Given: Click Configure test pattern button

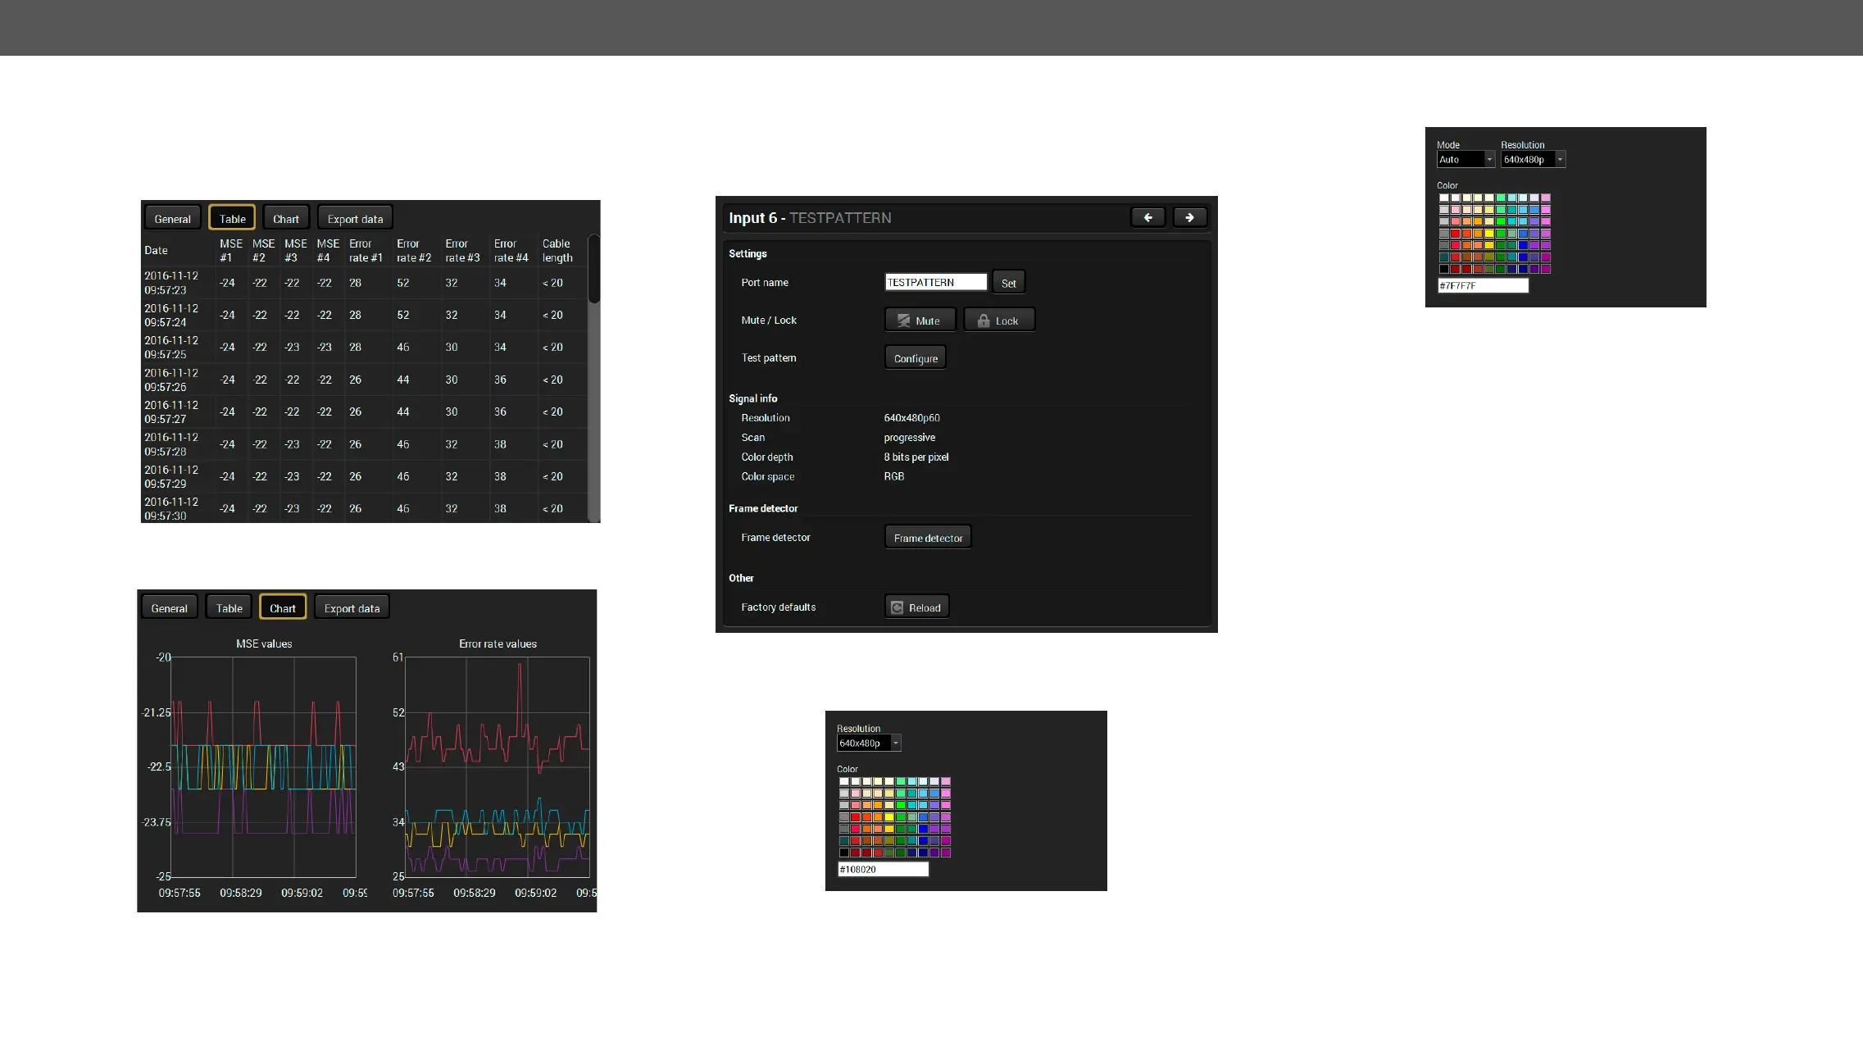Looking at the screenshot, I should point(916,358).
